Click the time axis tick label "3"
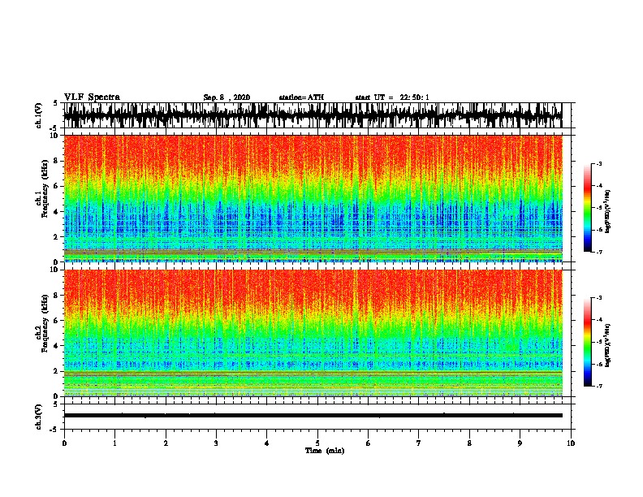 [216, 443]
